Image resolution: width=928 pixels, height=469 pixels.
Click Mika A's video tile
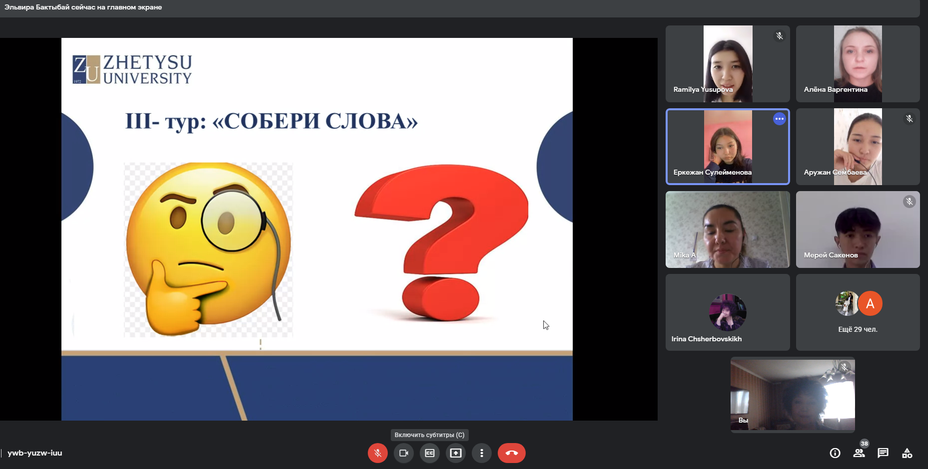click(728, 230)
